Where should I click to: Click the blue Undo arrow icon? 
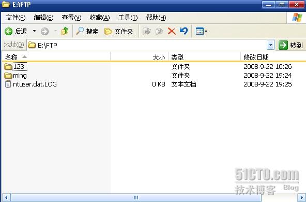click(183, 31)
